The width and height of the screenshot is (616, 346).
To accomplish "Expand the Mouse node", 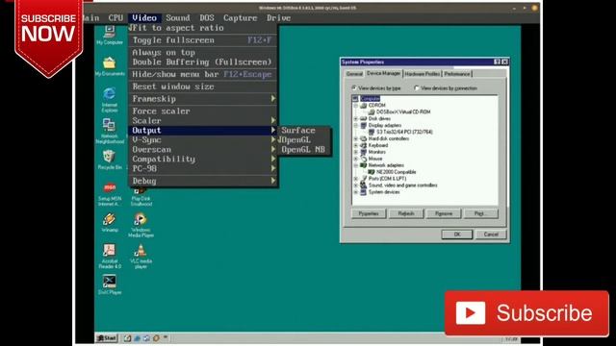I will (x=356, y=159).
